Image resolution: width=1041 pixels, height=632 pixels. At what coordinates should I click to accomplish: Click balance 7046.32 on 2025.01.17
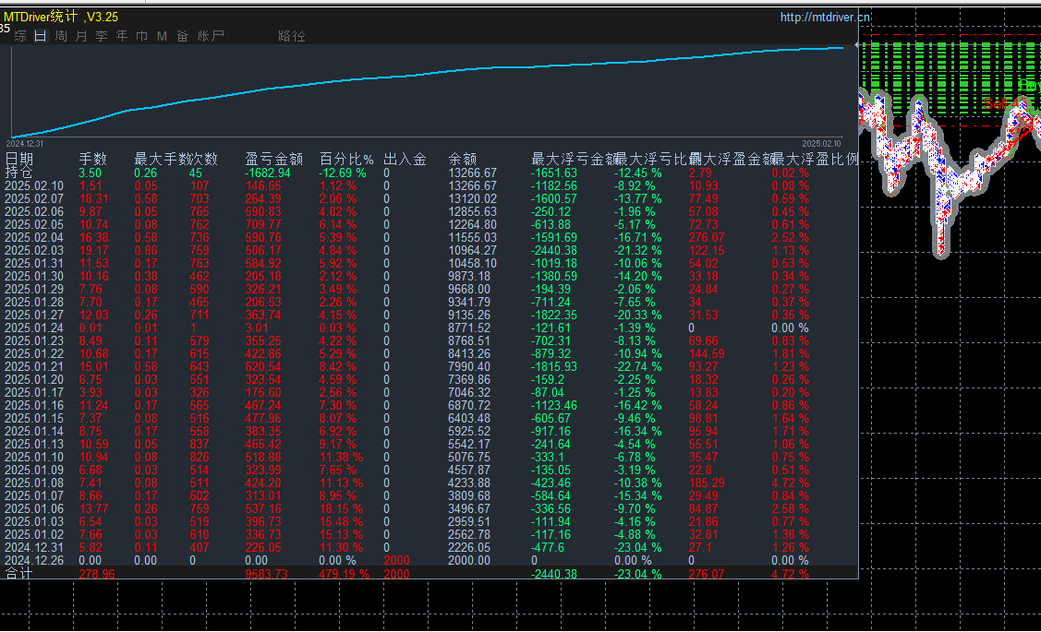[x=469, y=393]
